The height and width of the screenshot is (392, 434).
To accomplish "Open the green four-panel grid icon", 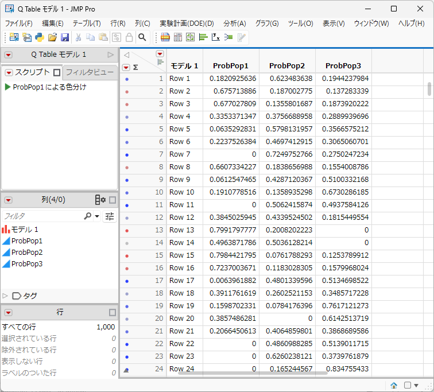I will 191,37.
